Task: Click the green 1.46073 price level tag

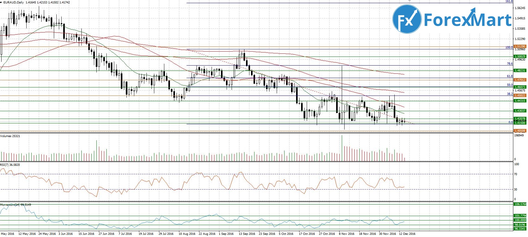Action: click(520, 87)
